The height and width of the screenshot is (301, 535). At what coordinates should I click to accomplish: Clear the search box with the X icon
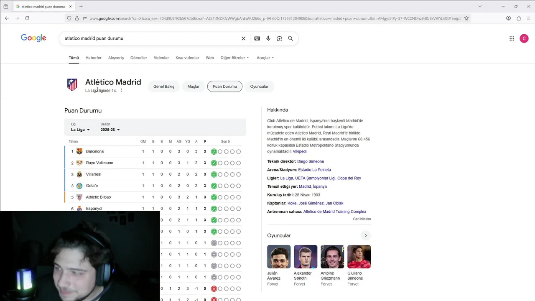pos(243,38)
